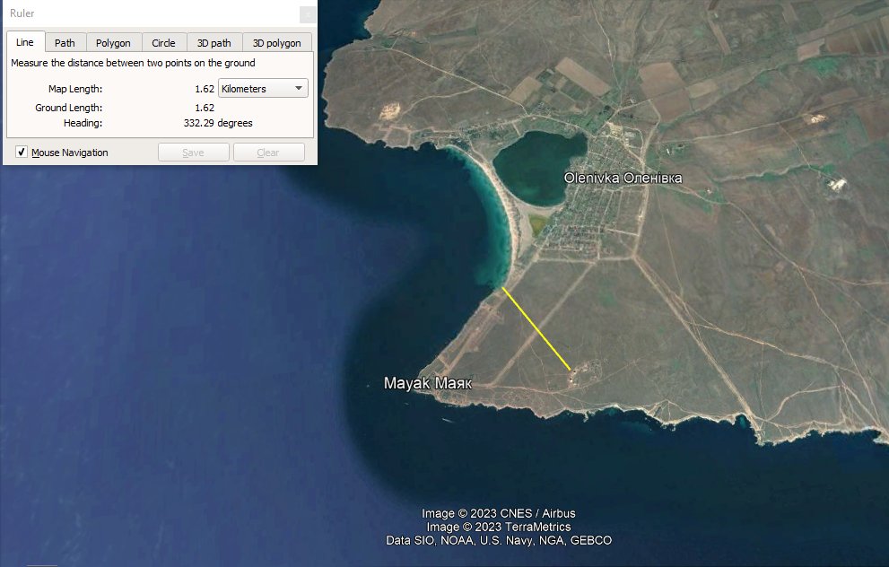The width and height of the screenshot is (889, 567).
Task: Select the Line tab
Action: click(25, 42)
